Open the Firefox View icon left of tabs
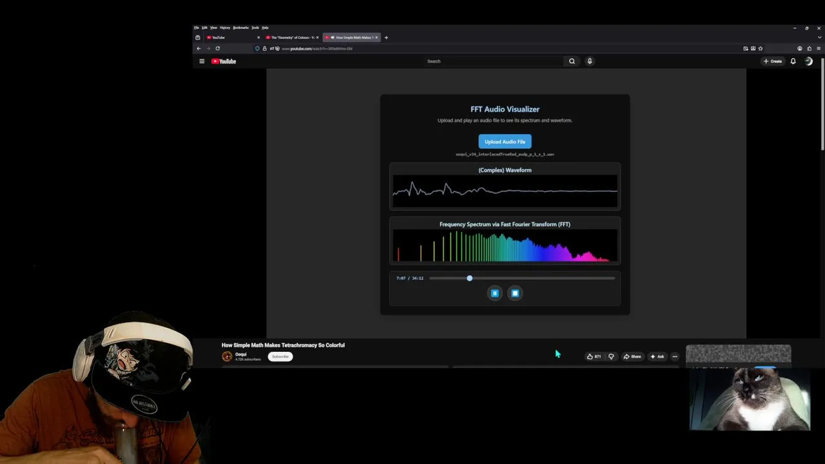The width and height of the screenshot is (825, 464). pos(198,37)
